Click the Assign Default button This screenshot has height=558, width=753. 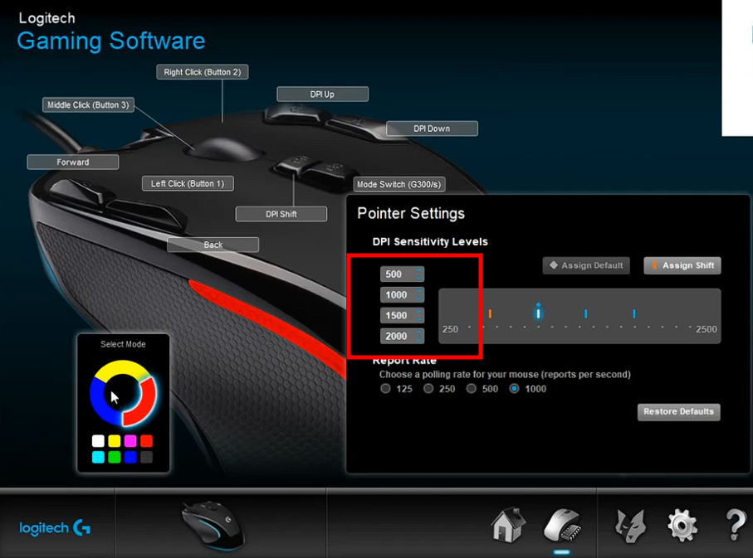coord(586,265)
